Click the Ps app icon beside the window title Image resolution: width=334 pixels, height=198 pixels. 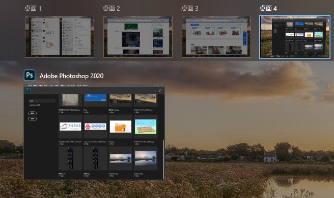(x=30, y=75)
